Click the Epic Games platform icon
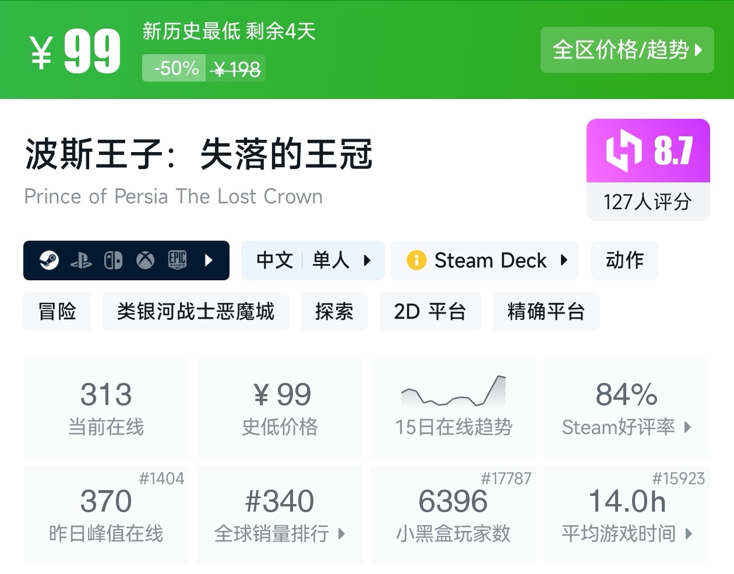 pos(177,260)
